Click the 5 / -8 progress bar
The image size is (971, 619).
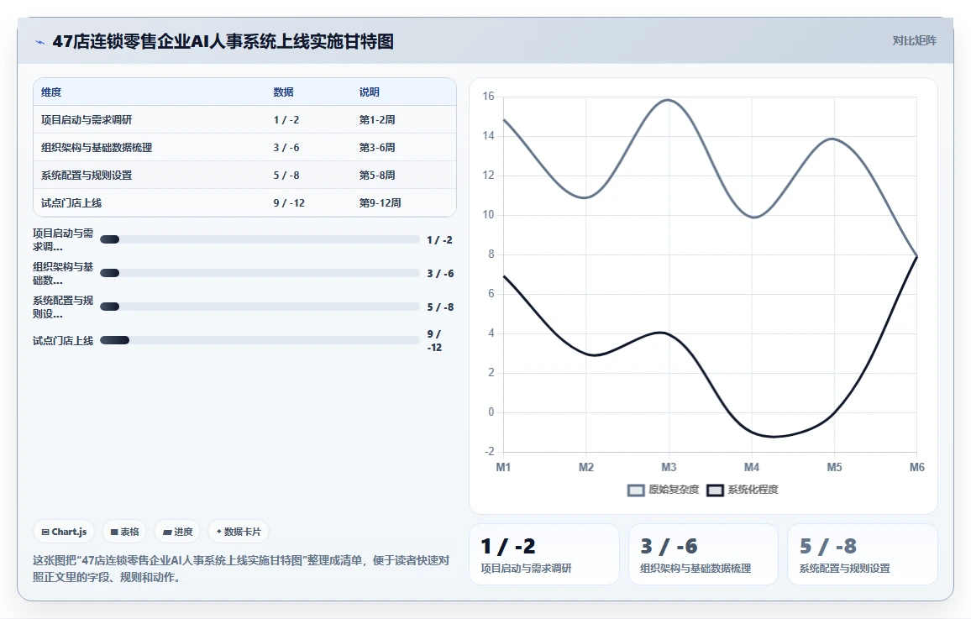(260, 307)
